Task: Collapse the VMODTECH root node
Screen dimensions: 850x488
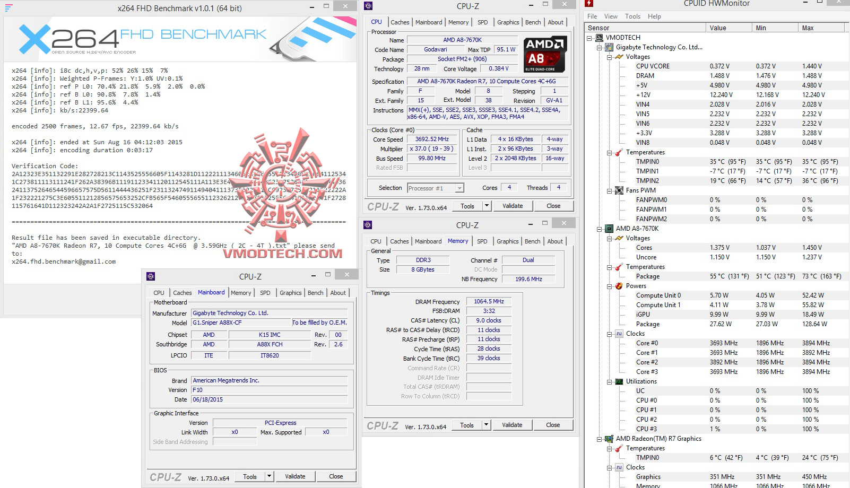Action: click(x=589, y=38)
